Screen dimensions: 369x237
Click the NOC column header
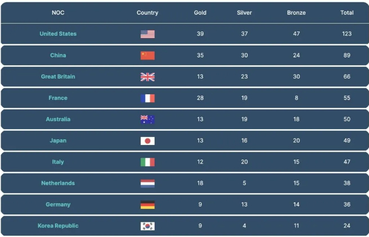coord(58,13)
